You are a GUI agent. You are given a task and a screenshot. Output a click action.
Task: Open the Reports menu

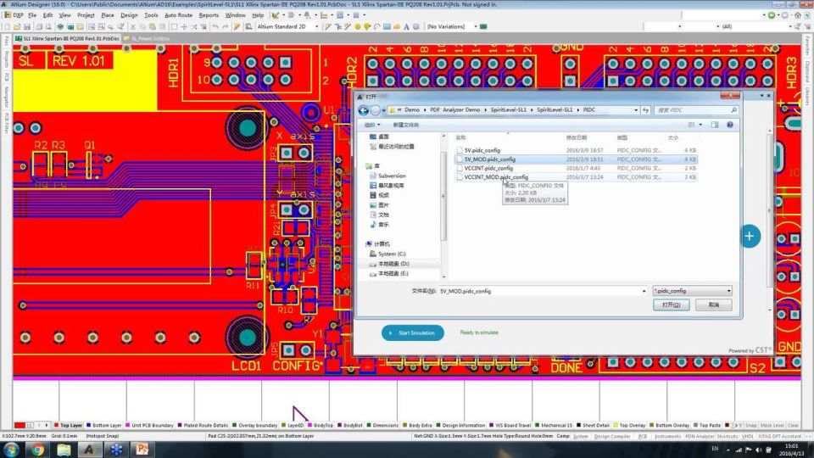pos(209,15)
